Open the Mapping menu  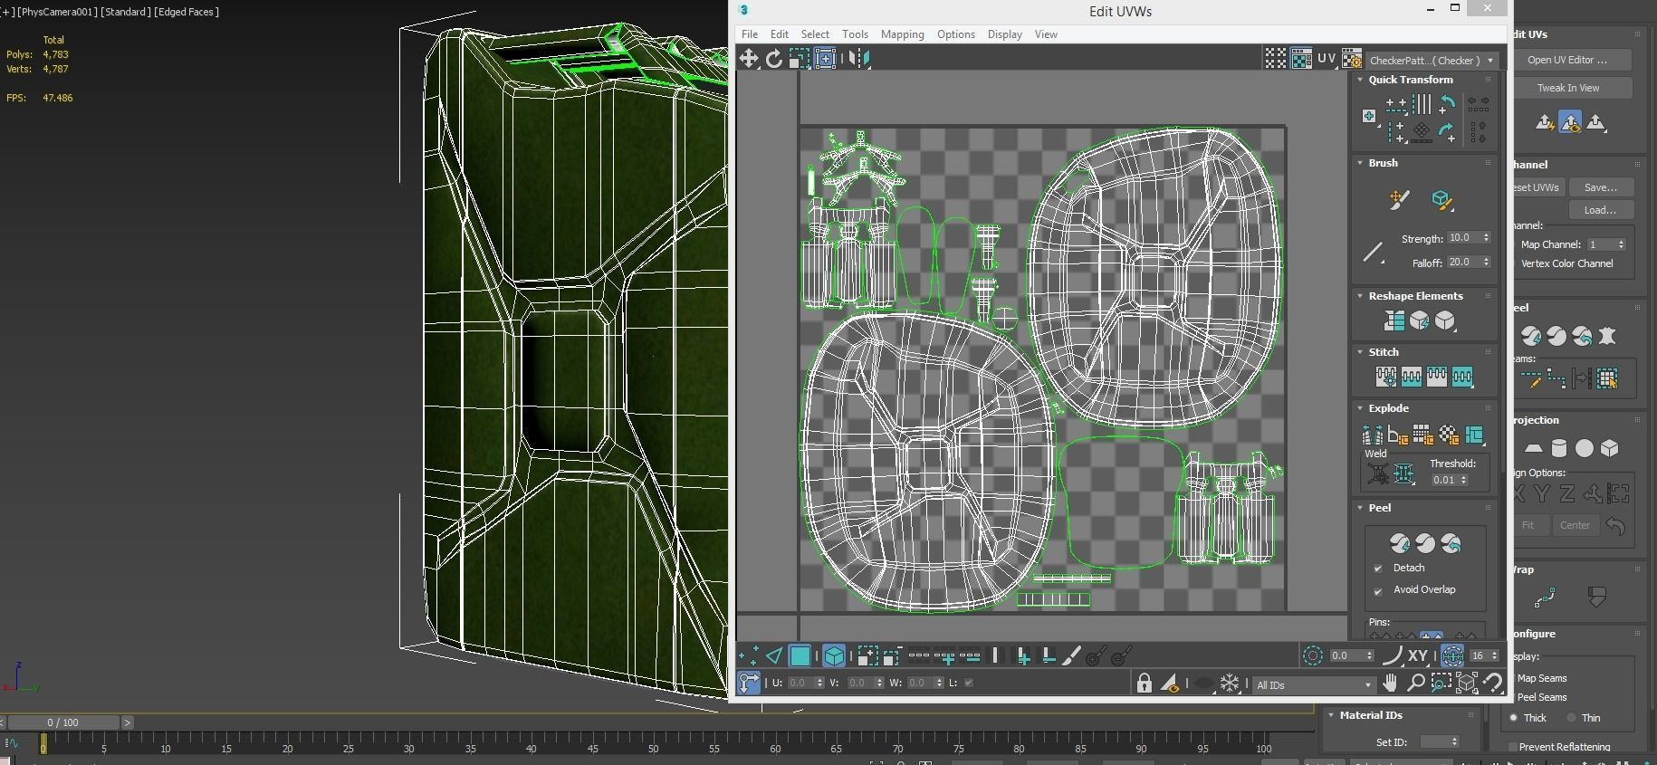[x=902, y=34]
